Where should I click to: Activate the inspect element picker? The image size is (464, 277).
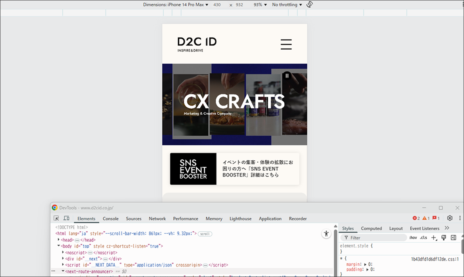(56, 218)
